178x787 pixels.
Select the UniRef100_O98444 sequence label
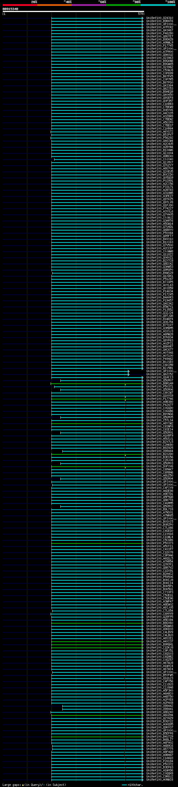pyautogui.click(x=160, y=451)
